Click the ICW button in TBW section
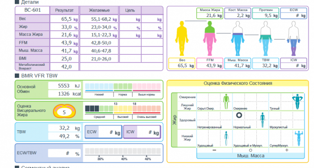 tap(142, 132)
